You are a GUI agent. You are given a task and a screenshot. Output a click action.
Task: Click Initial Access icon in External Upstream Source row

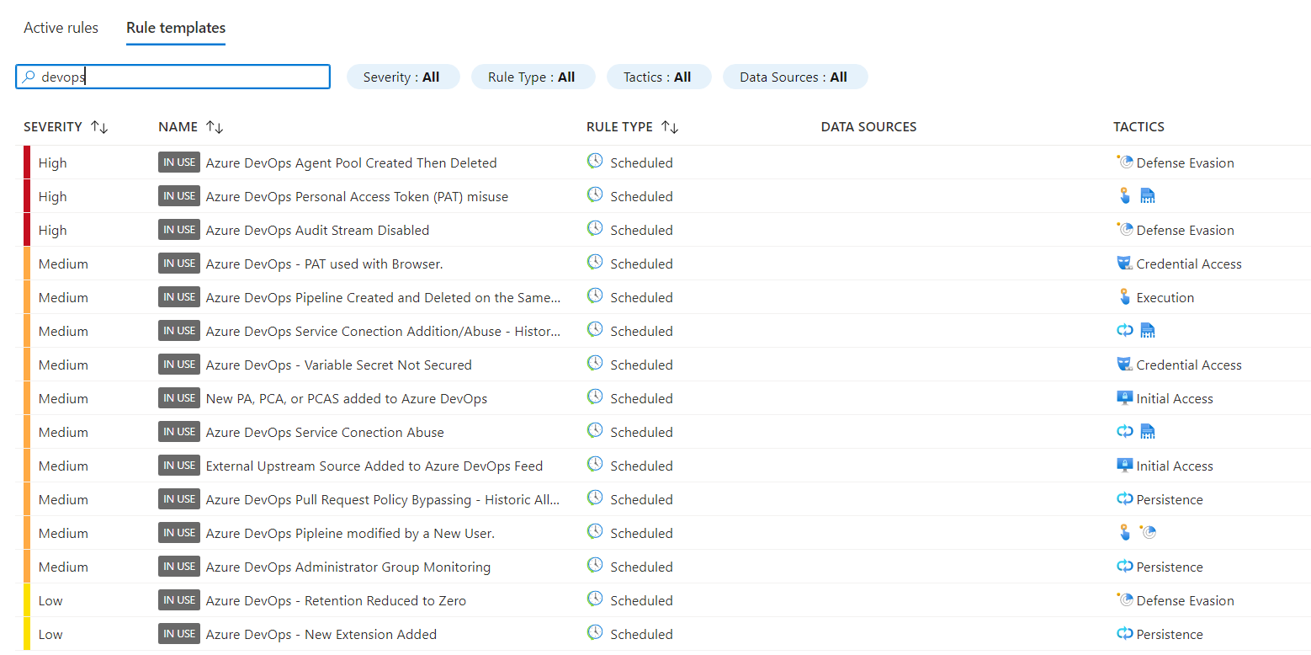1125,465
